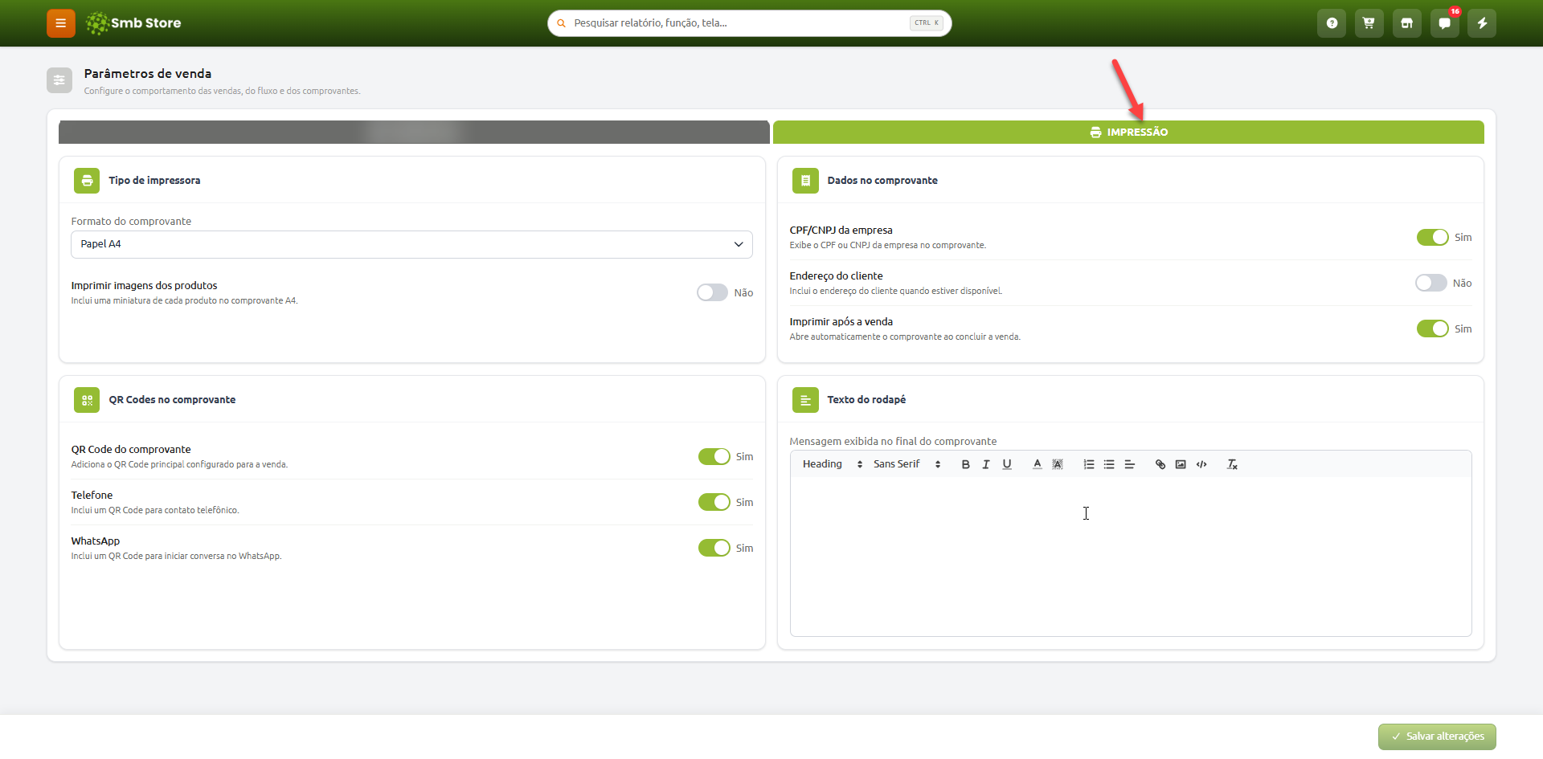Toggle underline formatting in footer editor

1007,464
